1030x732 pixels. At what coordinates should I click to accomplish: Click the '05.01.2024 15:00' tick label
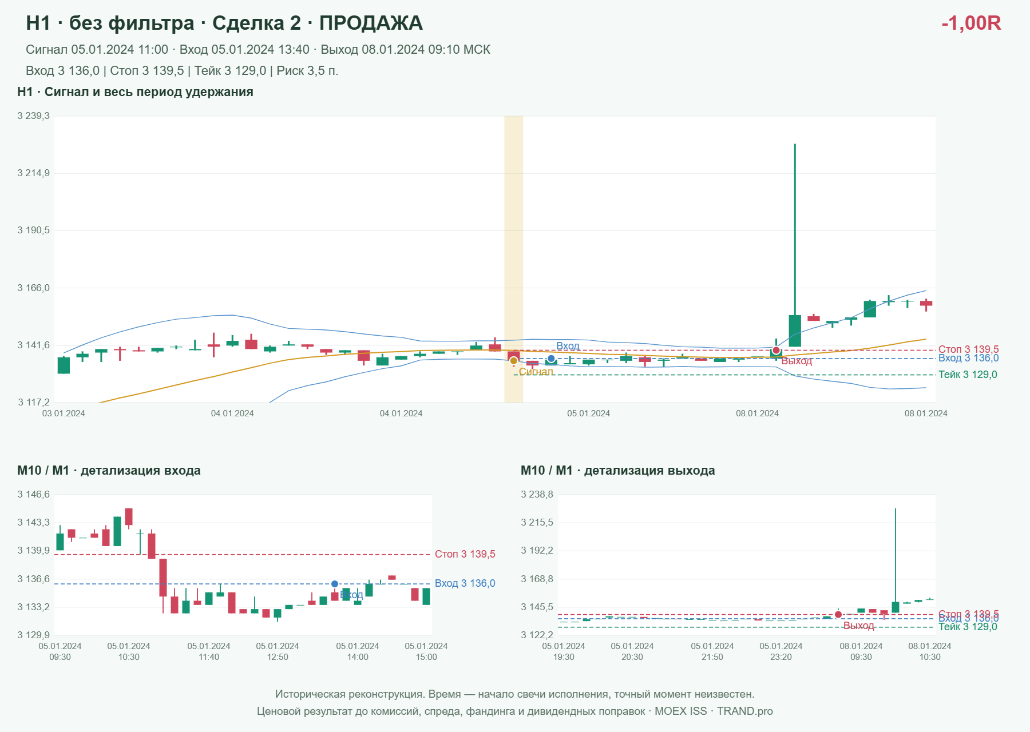click(426, 651)
